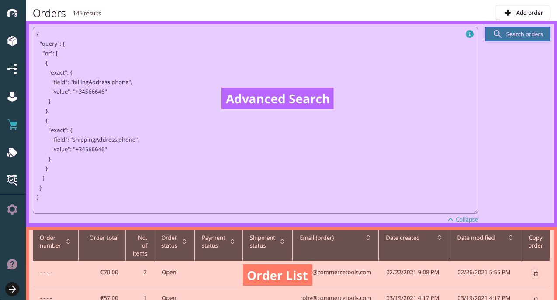
Task: Open Discounts tag icon in sidebar
Action: click(12, 152)
